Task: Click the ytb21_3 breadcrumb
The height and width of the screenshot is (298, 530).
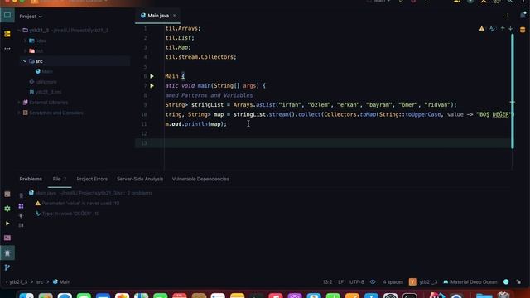Action: coord(18,281)
